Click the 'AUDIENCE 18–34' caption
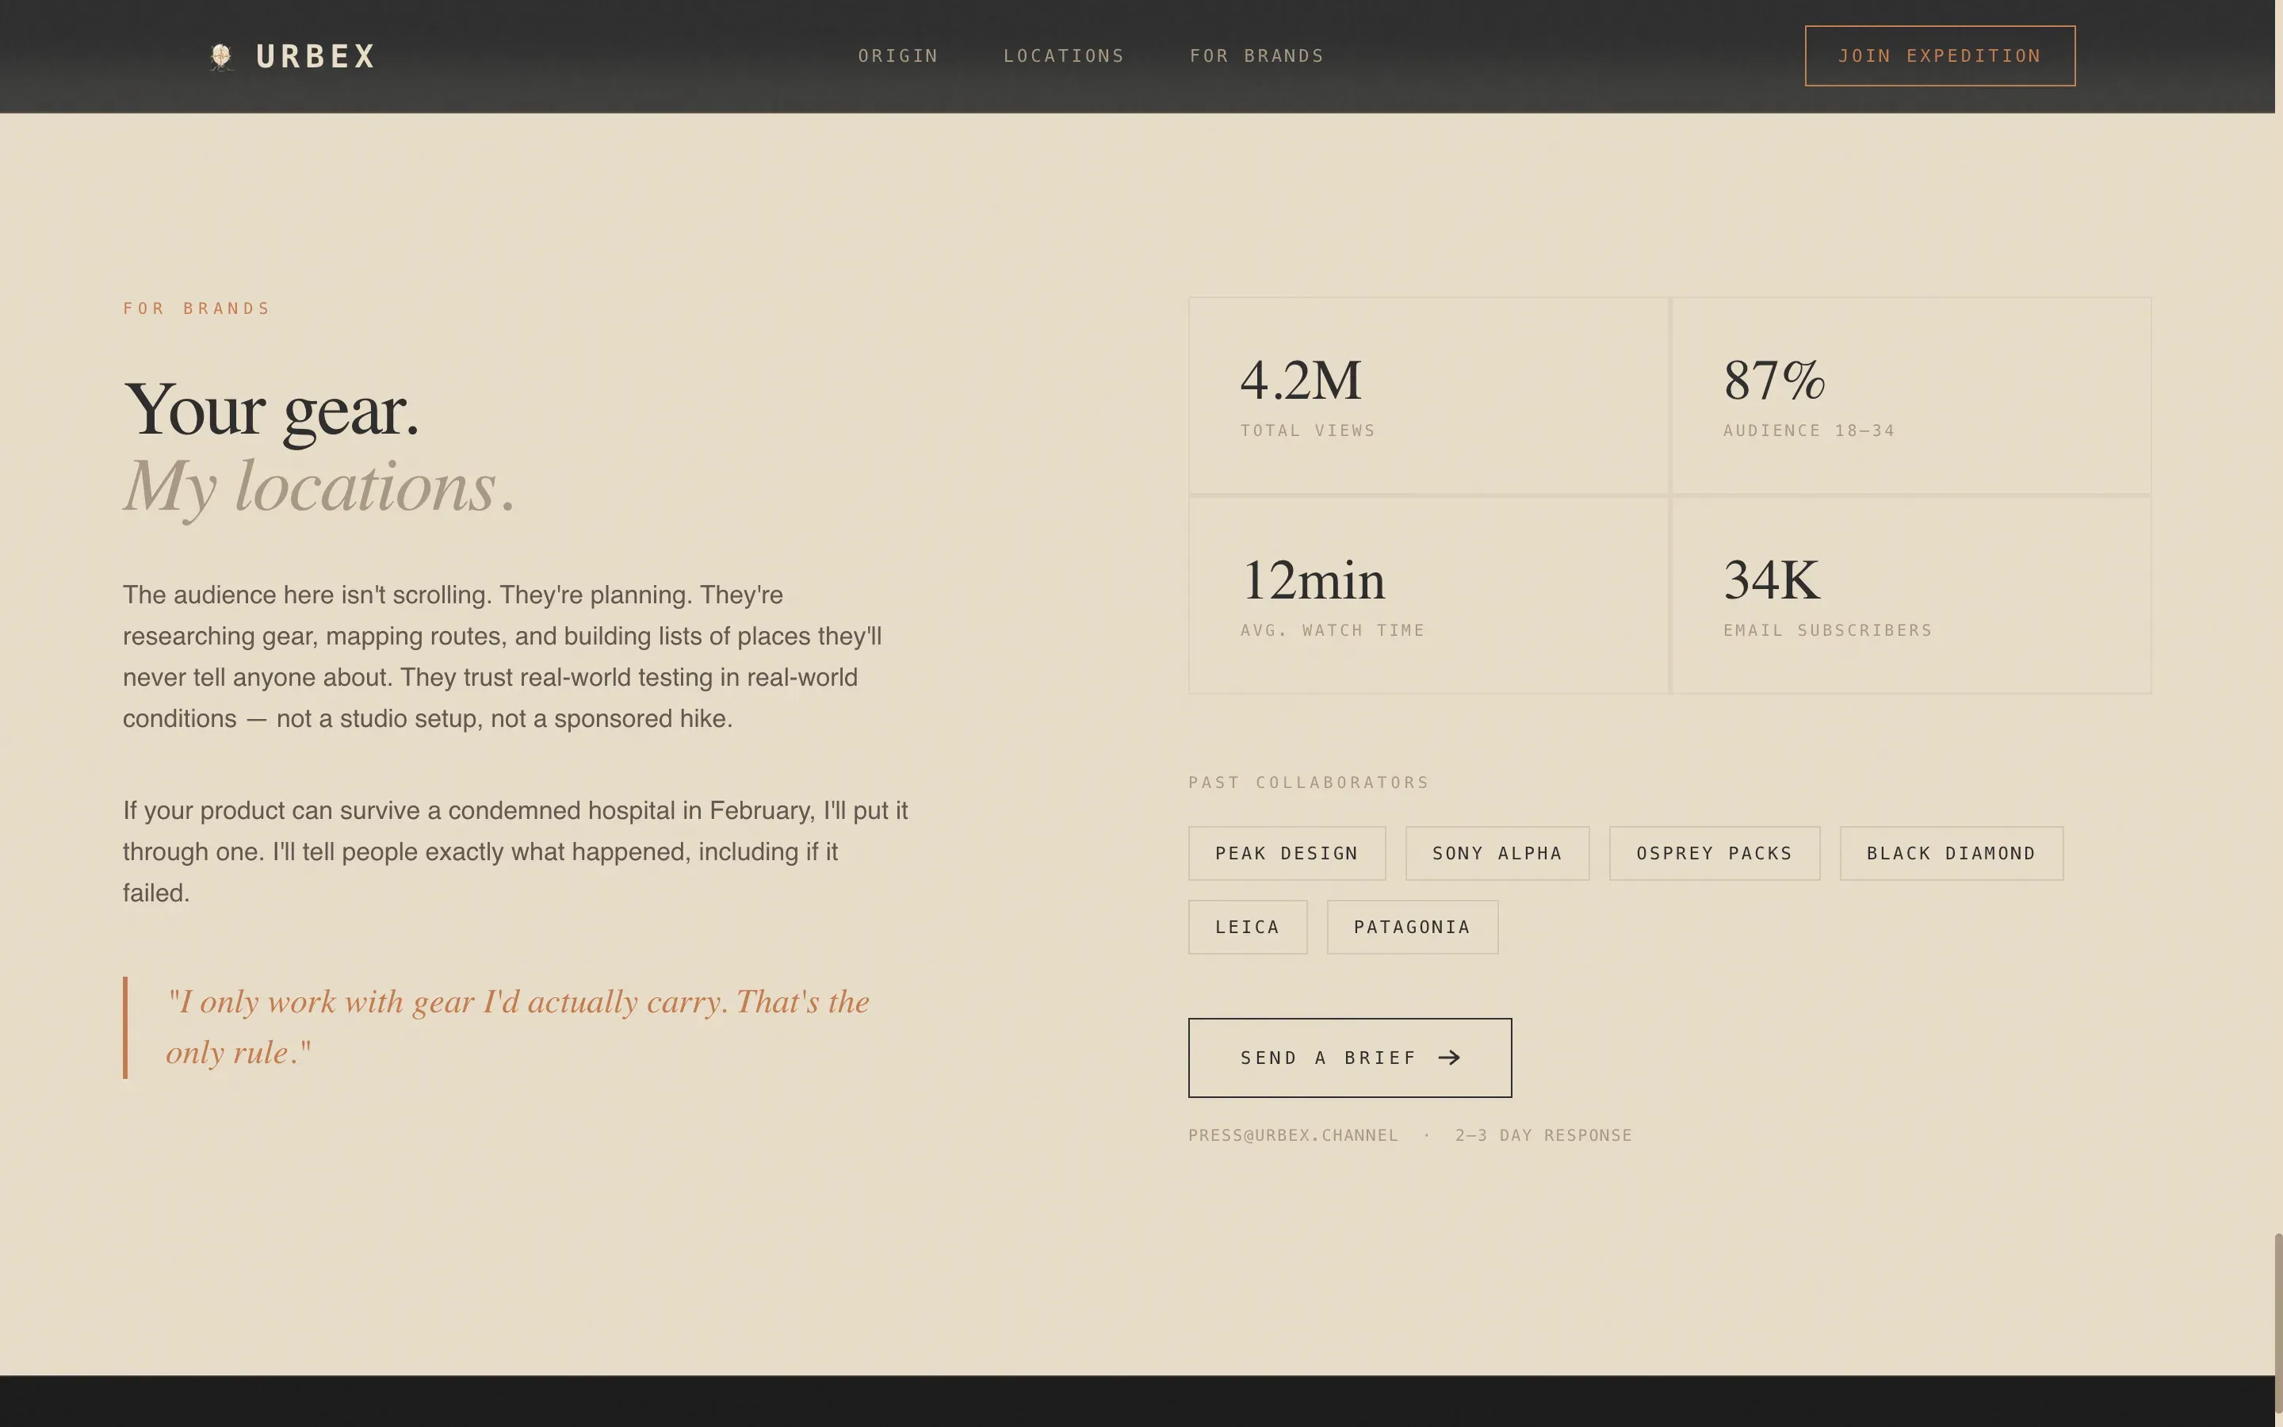This screenshot has height=1427, width=2283. pyautogui.click(x=1808, y=430)
